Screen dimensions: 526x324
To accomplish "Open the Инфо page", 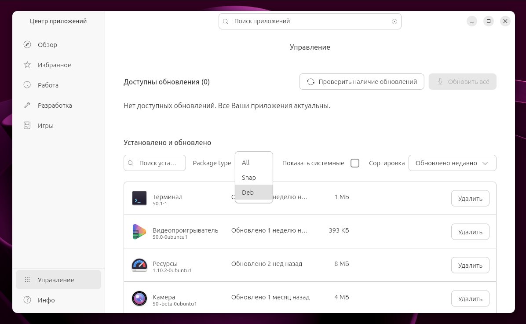I will tap(58, 300).
